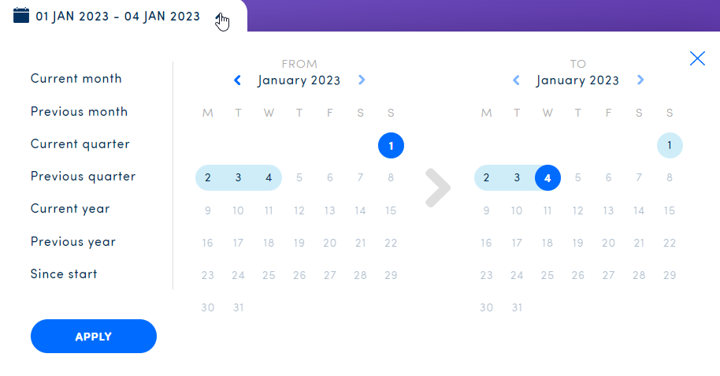Click the calendar icon beside the date range
This screenshot has height=376, width=720.
pos(21,15)
